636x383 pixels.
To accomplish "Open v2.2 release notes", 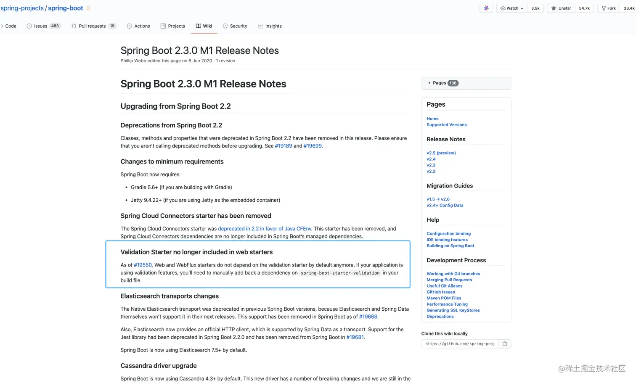I will 431,171.
